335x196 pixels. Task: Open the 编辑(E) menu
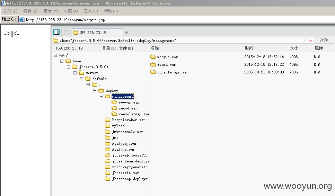(30, 11)
